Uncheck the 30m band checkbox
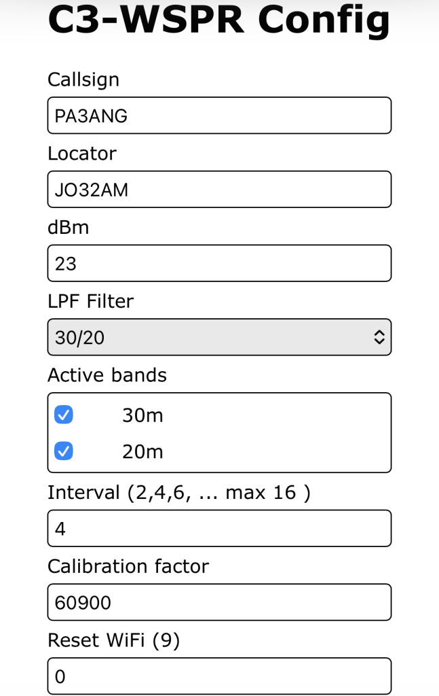439x696 pixels. (64, 415)
